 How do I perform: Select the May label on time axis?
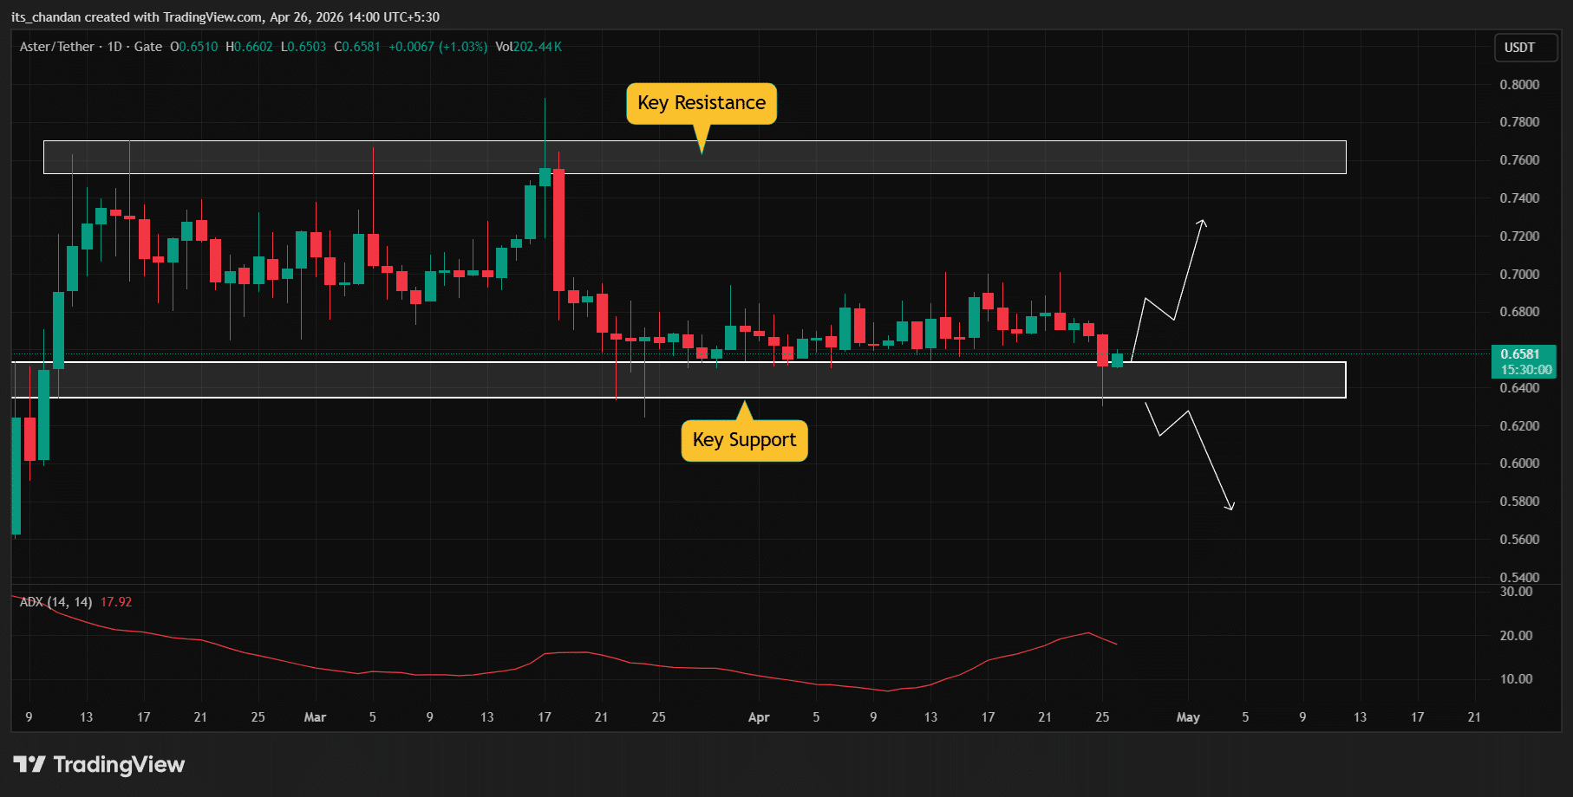(x=1188, y=717)
